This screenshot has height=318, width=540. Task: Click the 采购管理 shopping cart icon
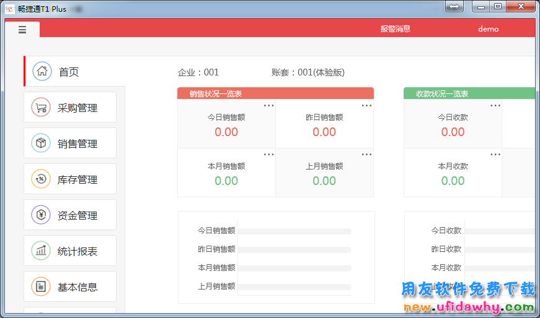41,108
